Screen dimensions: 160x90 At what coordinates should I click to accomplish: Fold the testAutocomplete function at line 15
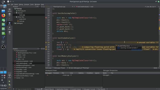(x=51, y=13)
